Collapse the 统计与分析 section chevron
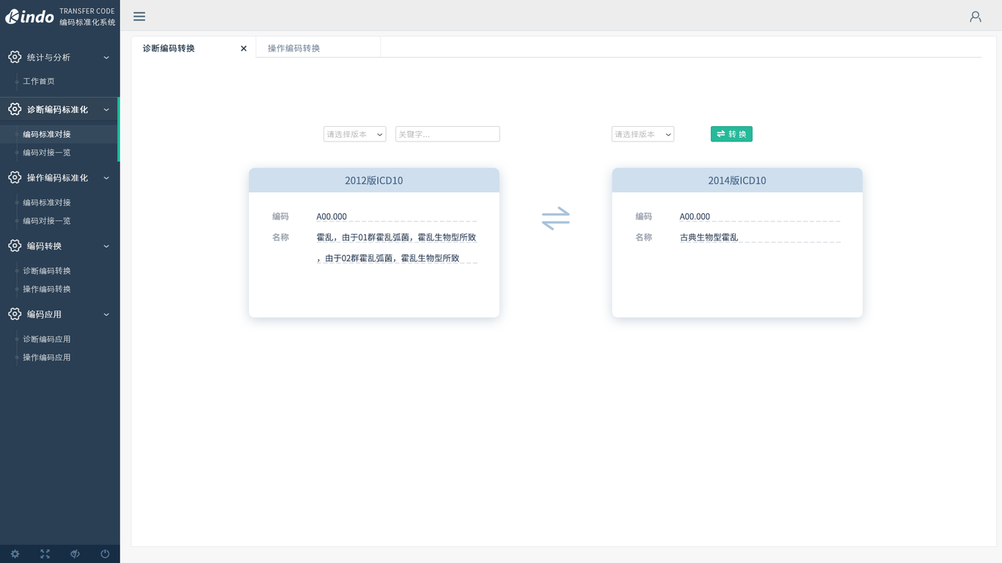 tap(106, 57)
